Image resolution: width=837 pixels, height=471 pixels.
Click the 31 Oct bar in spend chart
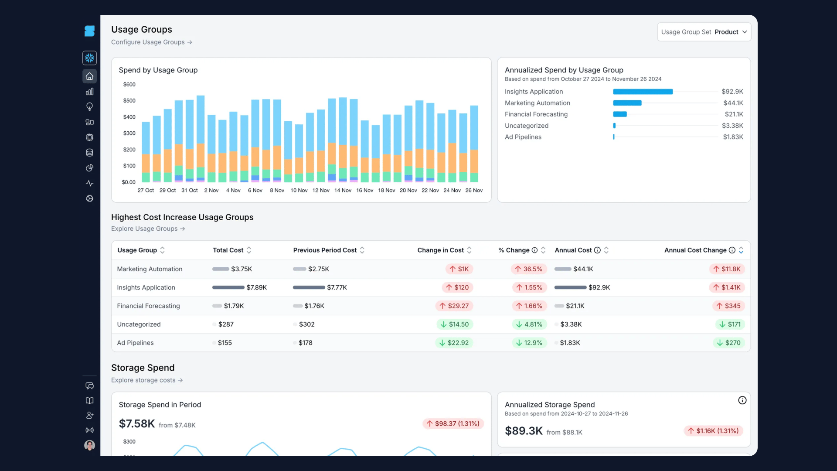click(x=190, y=141)
